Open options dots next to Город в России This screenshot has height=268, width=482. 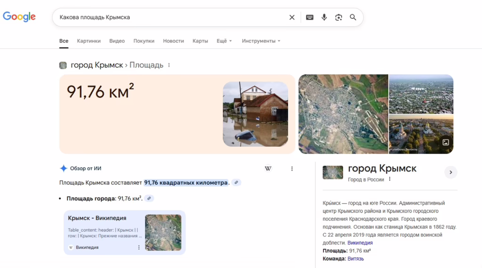click(x=389, y=179)
